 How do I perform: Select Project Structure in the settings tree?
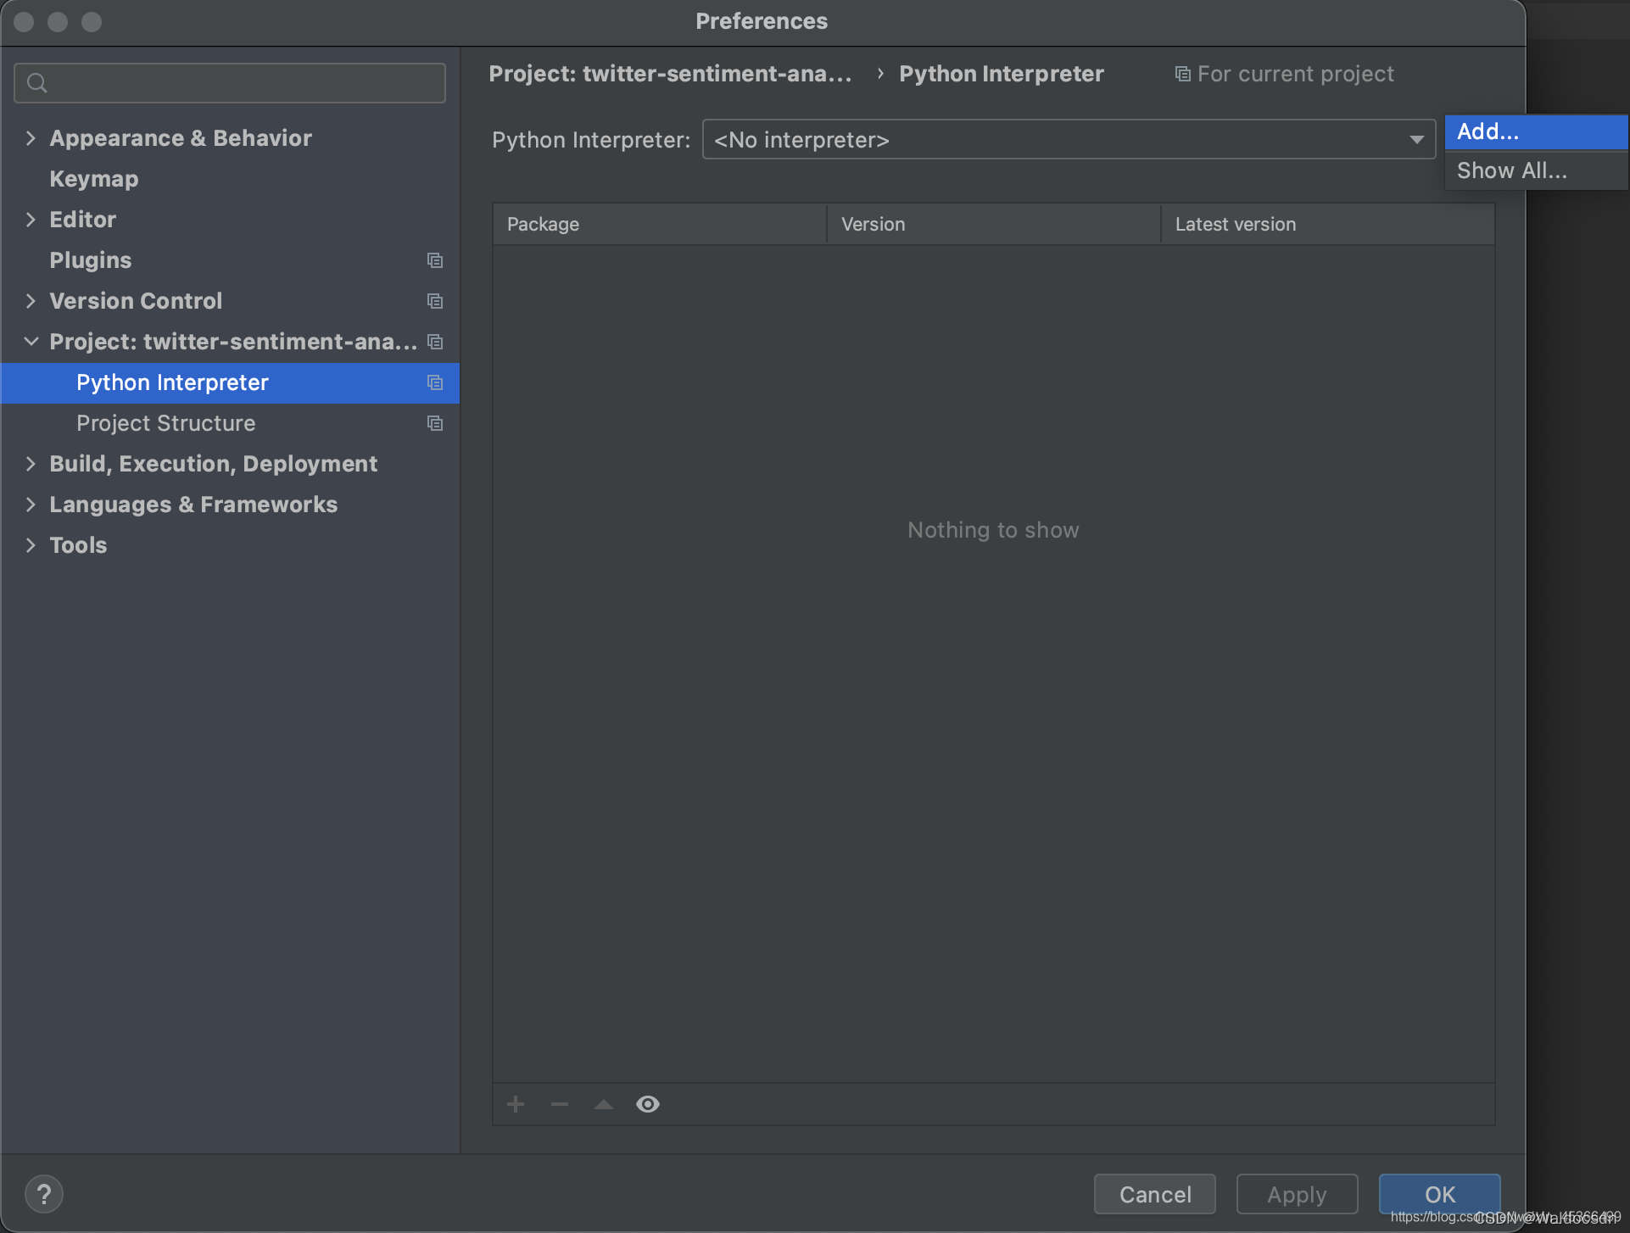pyautogui.click(x=165, y=423)
